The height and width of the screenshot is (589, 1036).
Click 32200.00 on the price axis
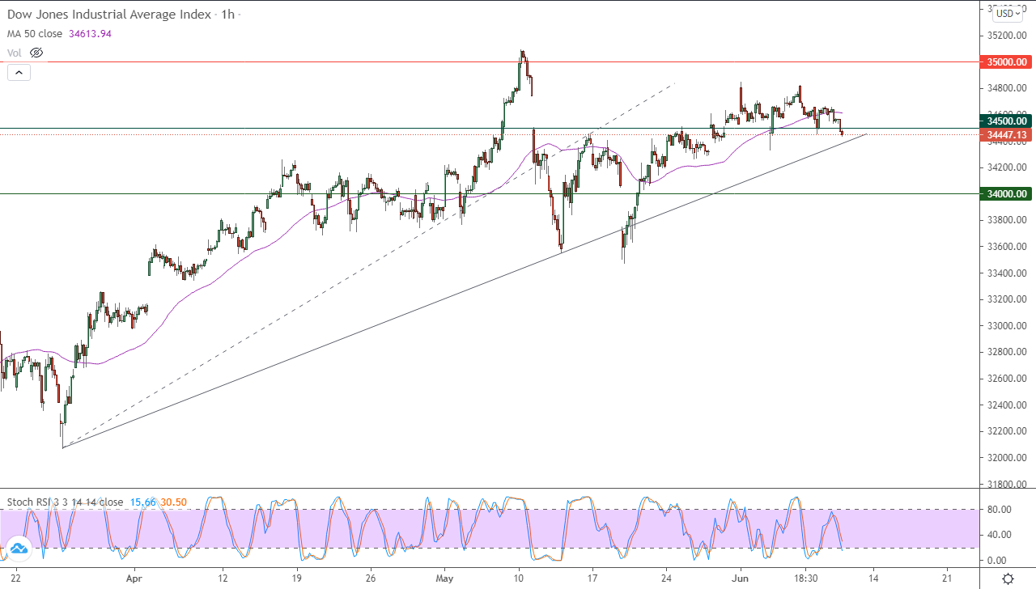tap(1007, 431)
